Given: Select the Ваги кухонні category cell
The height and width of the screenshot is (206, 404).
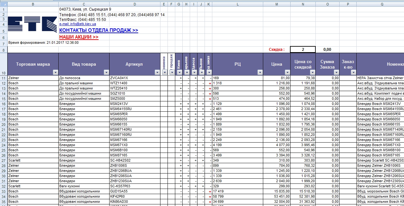Looking at the screenshot, I should pyautogui.click(x=84, y=186).
